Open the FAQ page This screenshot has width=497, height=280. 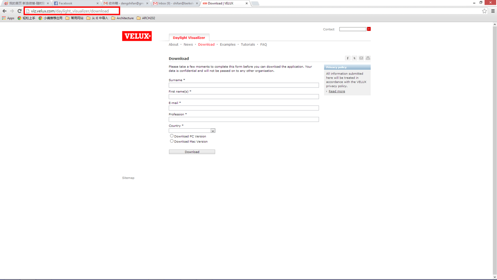tap(263, 45)
